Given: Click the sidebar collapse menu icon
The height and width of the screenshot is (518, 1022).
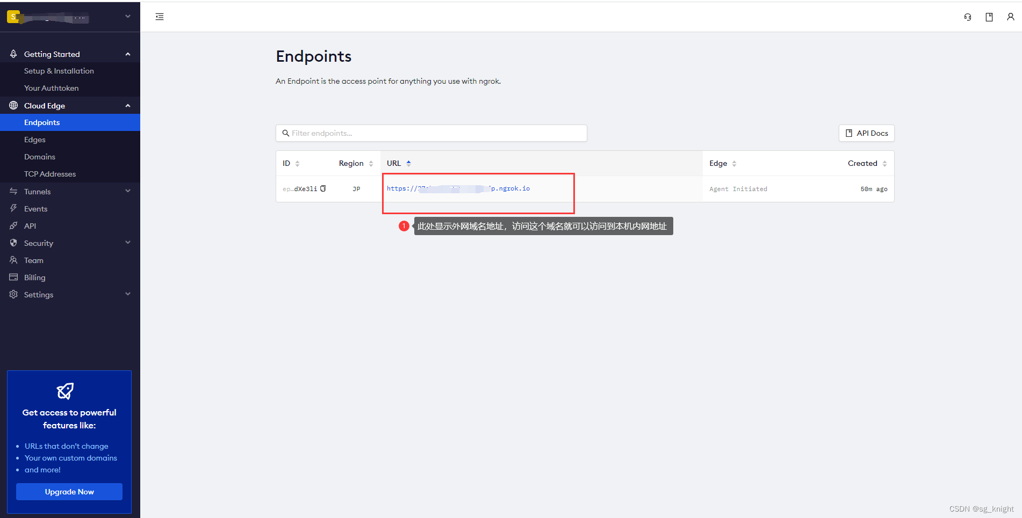Looking at the screenshot, I should click(x=160, y=17).
